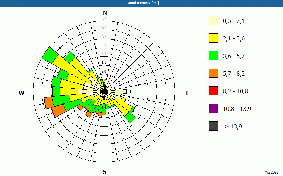Click the 5,1 radial axis label

[x=104, y=45]
